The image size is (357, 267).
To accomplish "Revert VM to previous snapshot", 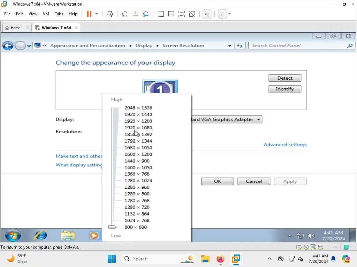I will pos(135,14).
